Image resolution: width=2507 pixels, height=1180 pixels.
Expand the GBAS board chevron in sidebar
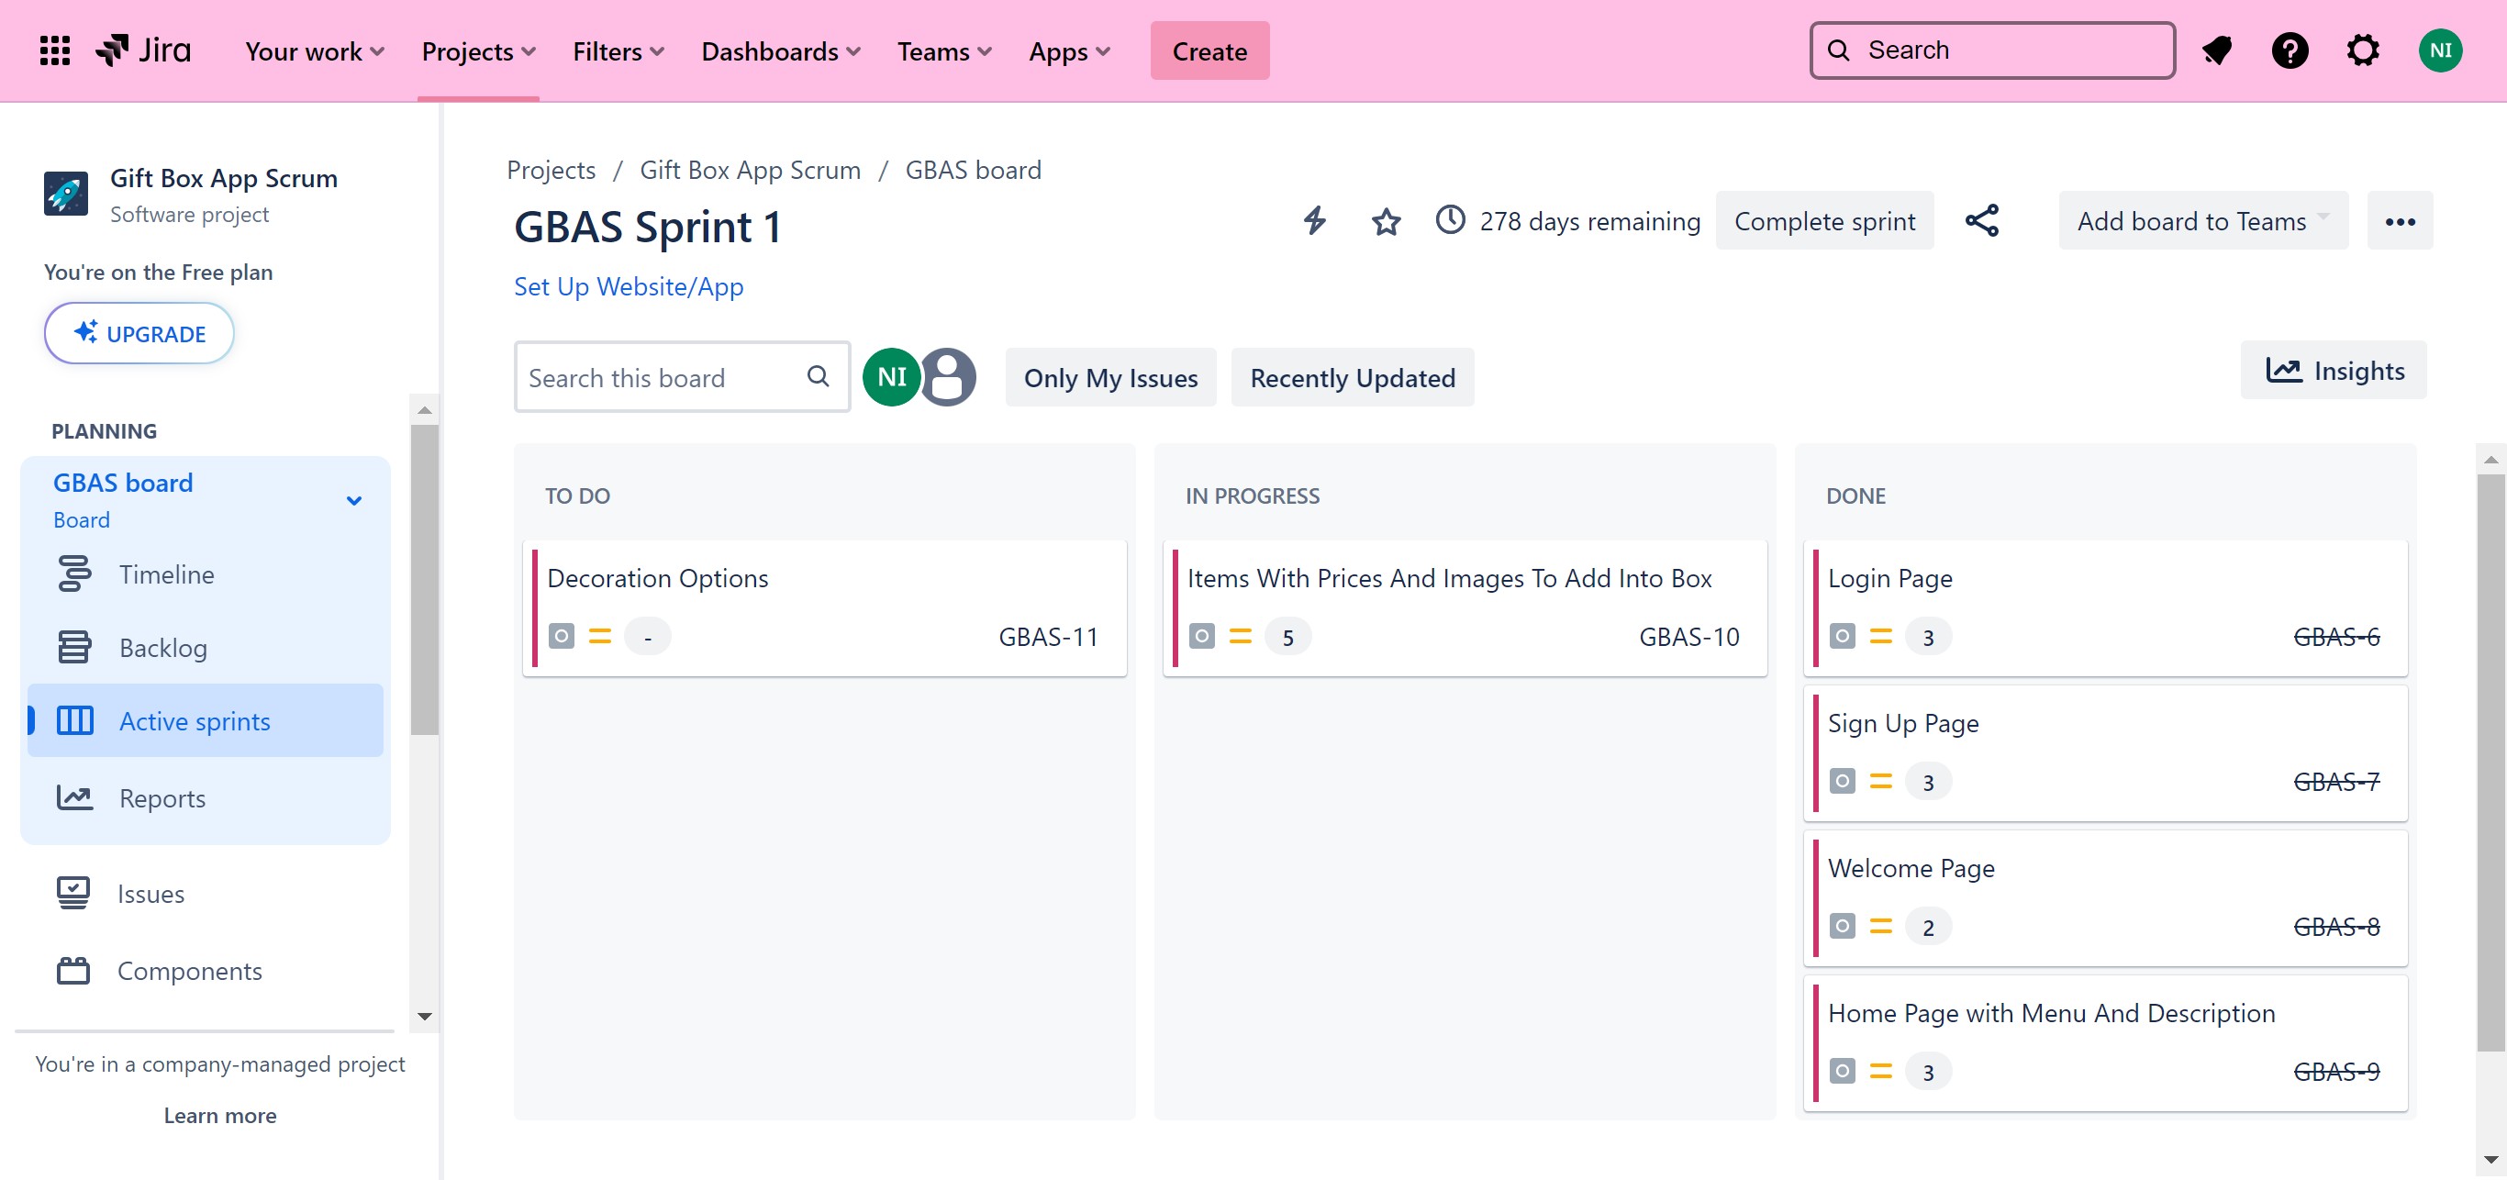pos(354,501)
